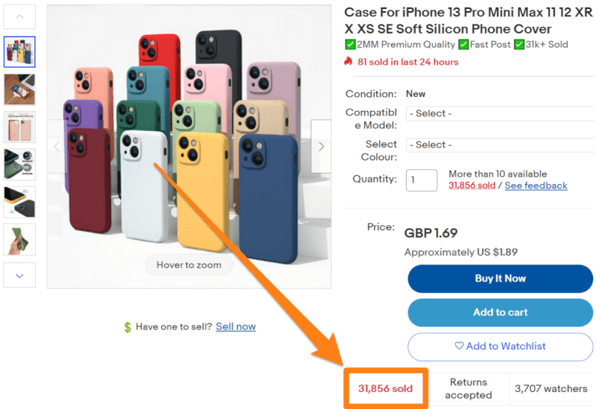The width and height of the screenshot is (596, 409).
Task: Open the Select Colour dropdown
Action: (x=499, y=145)
